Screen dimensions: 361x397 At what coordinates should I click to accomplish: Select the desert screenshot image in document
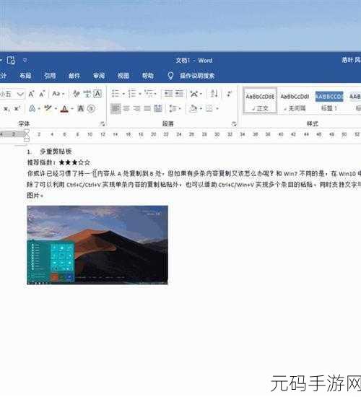pos(97,245)
